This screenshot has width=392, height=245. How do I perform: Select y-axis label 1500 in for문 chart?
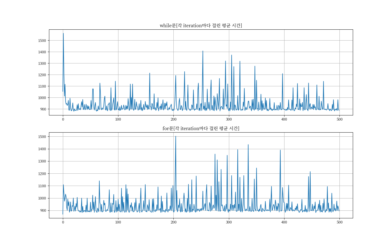(42, 137)
